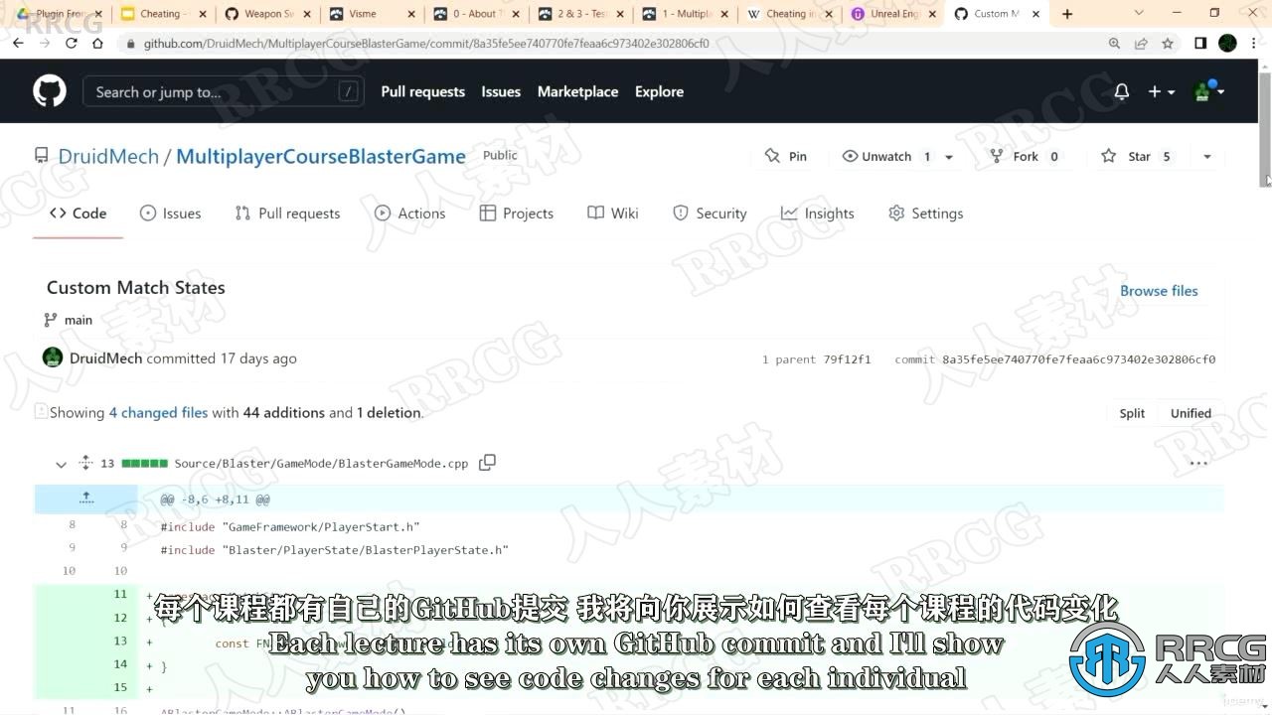Open the 4 changed files link
This screenshot has width=1272, height=715.
click(158, 412)
